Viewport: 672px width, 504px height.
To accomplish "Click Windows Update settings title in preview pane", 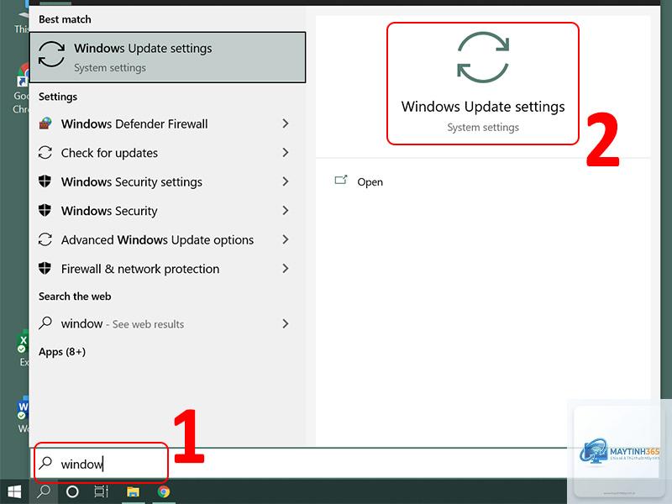I will (x=483, y=107).
